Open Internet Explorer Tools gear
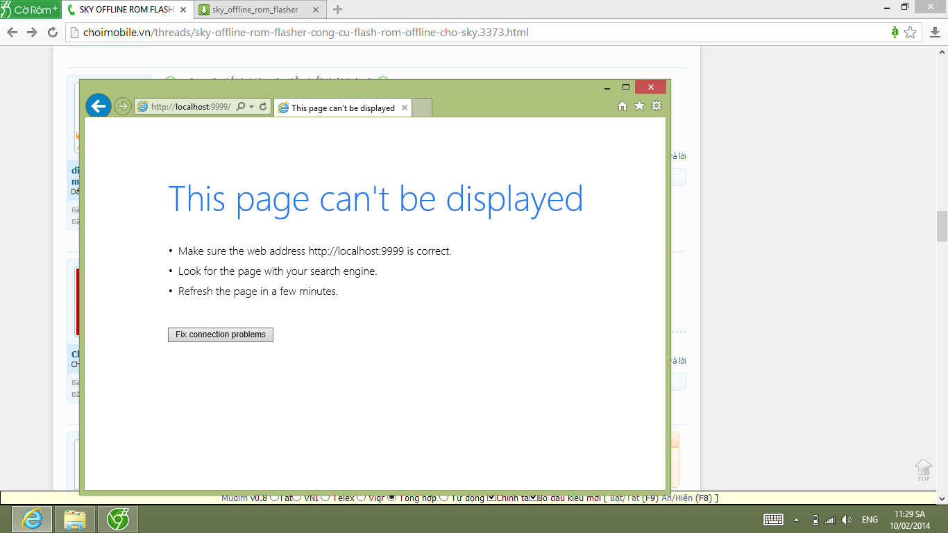 tap(657, 106)
